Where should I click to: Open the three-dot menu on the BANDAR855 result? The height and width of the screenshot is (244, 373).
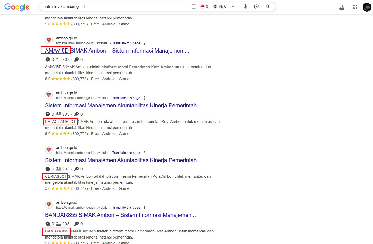click(145, 207)
